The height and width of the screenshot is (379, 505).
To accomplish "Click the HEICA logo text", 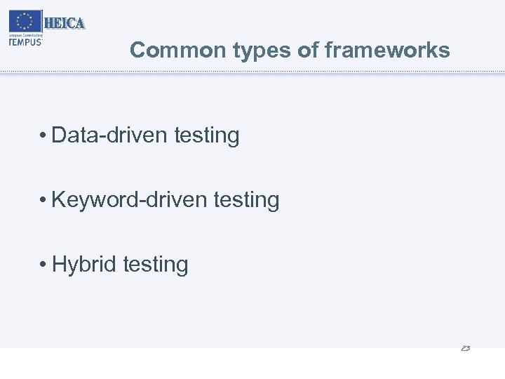I will (65, 24).
